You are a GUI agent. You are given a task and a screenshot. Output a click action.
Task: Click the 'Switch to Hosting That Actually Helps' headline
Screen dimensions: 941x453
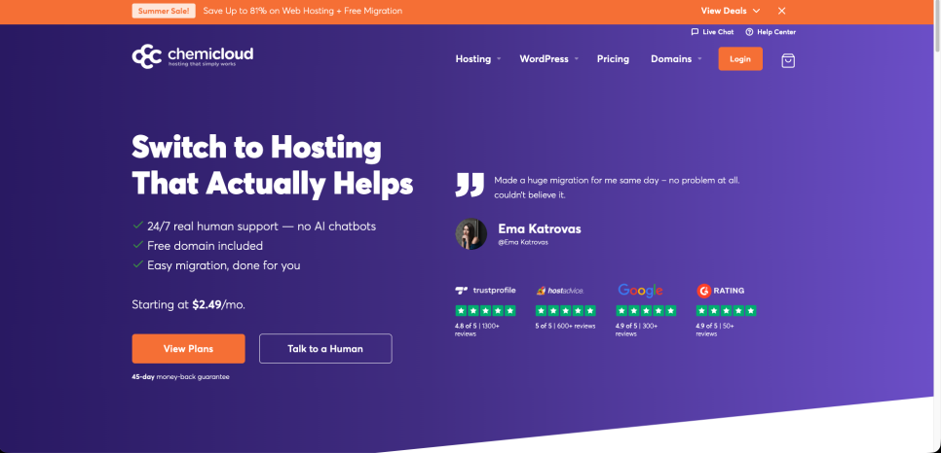click(273, 165)
